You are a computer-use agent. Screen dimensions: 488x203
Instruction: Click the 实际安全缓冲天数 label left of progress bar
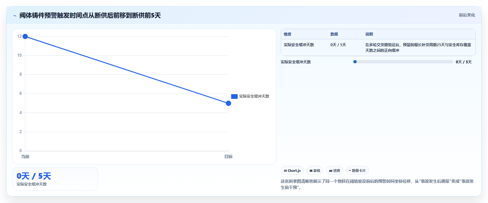point(296,62)
